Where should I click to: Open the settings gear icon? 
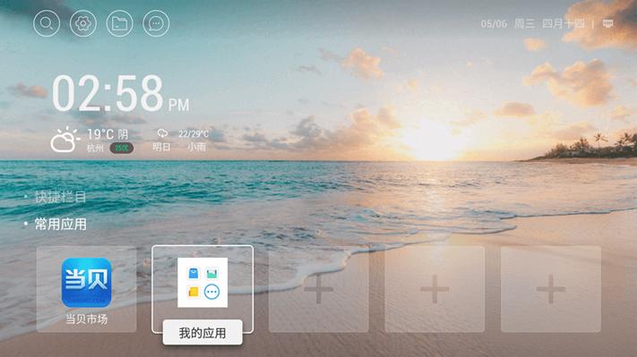point(83,23)
